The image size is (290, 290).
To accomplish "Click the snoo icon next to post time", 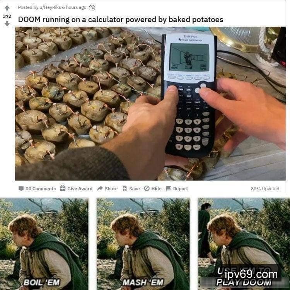I will click(92, 8).
